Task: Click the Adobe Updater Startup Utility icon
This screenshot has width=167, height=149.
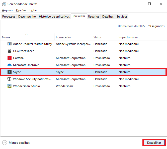Action: pos(10,44)
